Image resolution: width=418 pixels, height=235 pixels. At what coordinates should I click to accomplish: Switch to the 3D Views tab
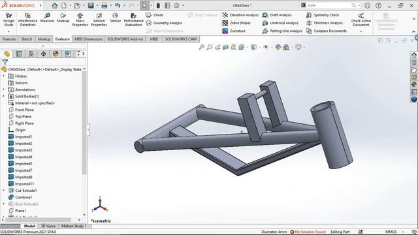[x=48, y=226]
